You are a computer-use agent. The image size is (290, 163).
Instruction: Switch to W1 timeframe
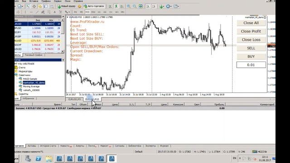pyautogui.click(x=117, y=12)
